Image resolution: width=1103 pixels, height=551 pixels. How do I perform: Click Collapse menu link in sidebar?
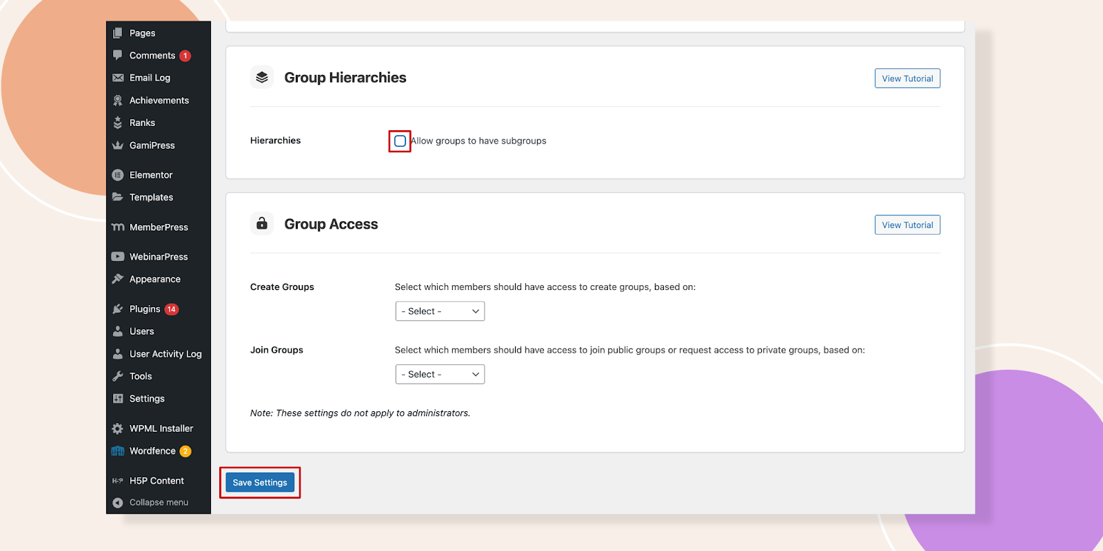(159, 502)
